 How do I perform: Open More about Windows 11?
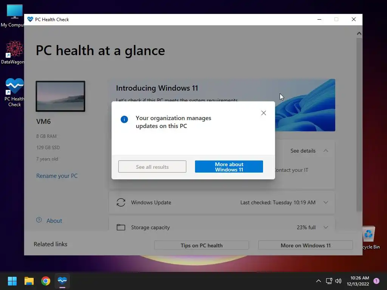pos(229,167)
